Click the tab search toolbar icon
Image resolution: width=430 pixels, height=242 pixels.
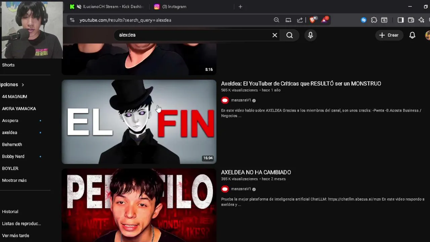[x=384, y=20]
